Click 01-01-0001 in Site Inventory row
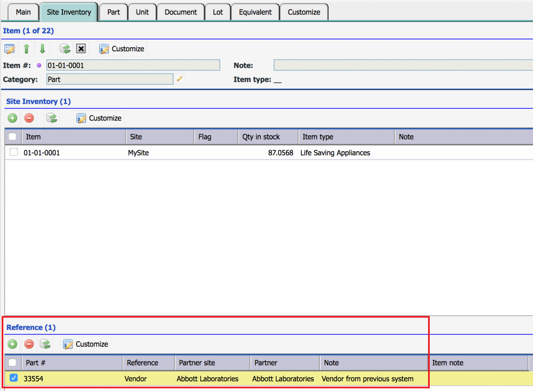533x391 pixels. (x=42, y=153)
